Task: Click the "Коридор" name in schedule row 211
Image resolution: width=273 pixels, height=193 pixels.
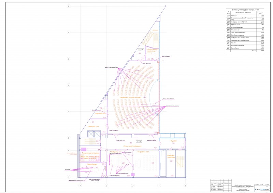Action: (x=233, y=43)
